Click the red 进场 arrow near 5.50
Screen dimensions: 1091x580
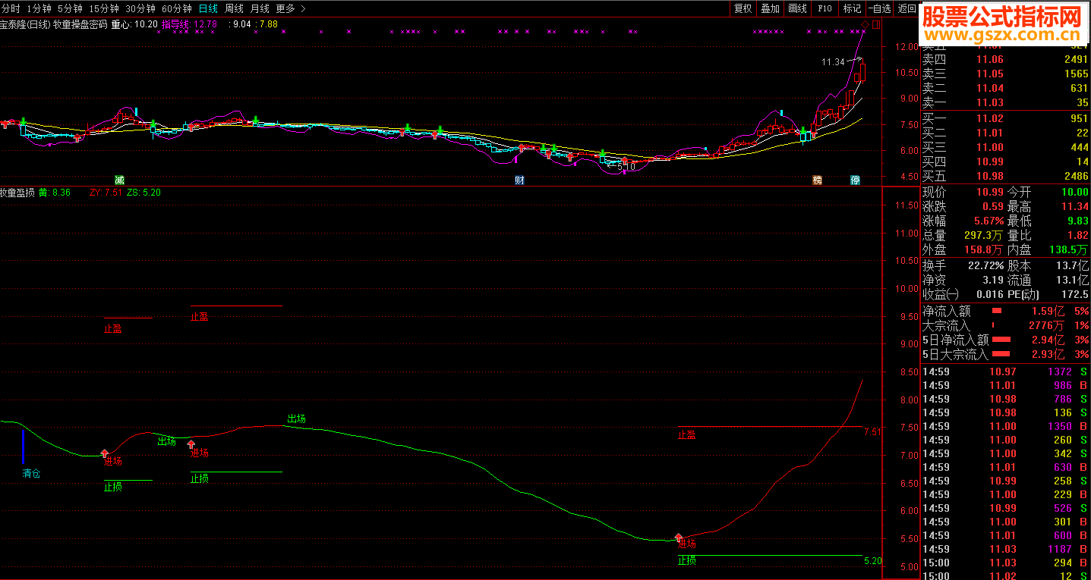680,538
